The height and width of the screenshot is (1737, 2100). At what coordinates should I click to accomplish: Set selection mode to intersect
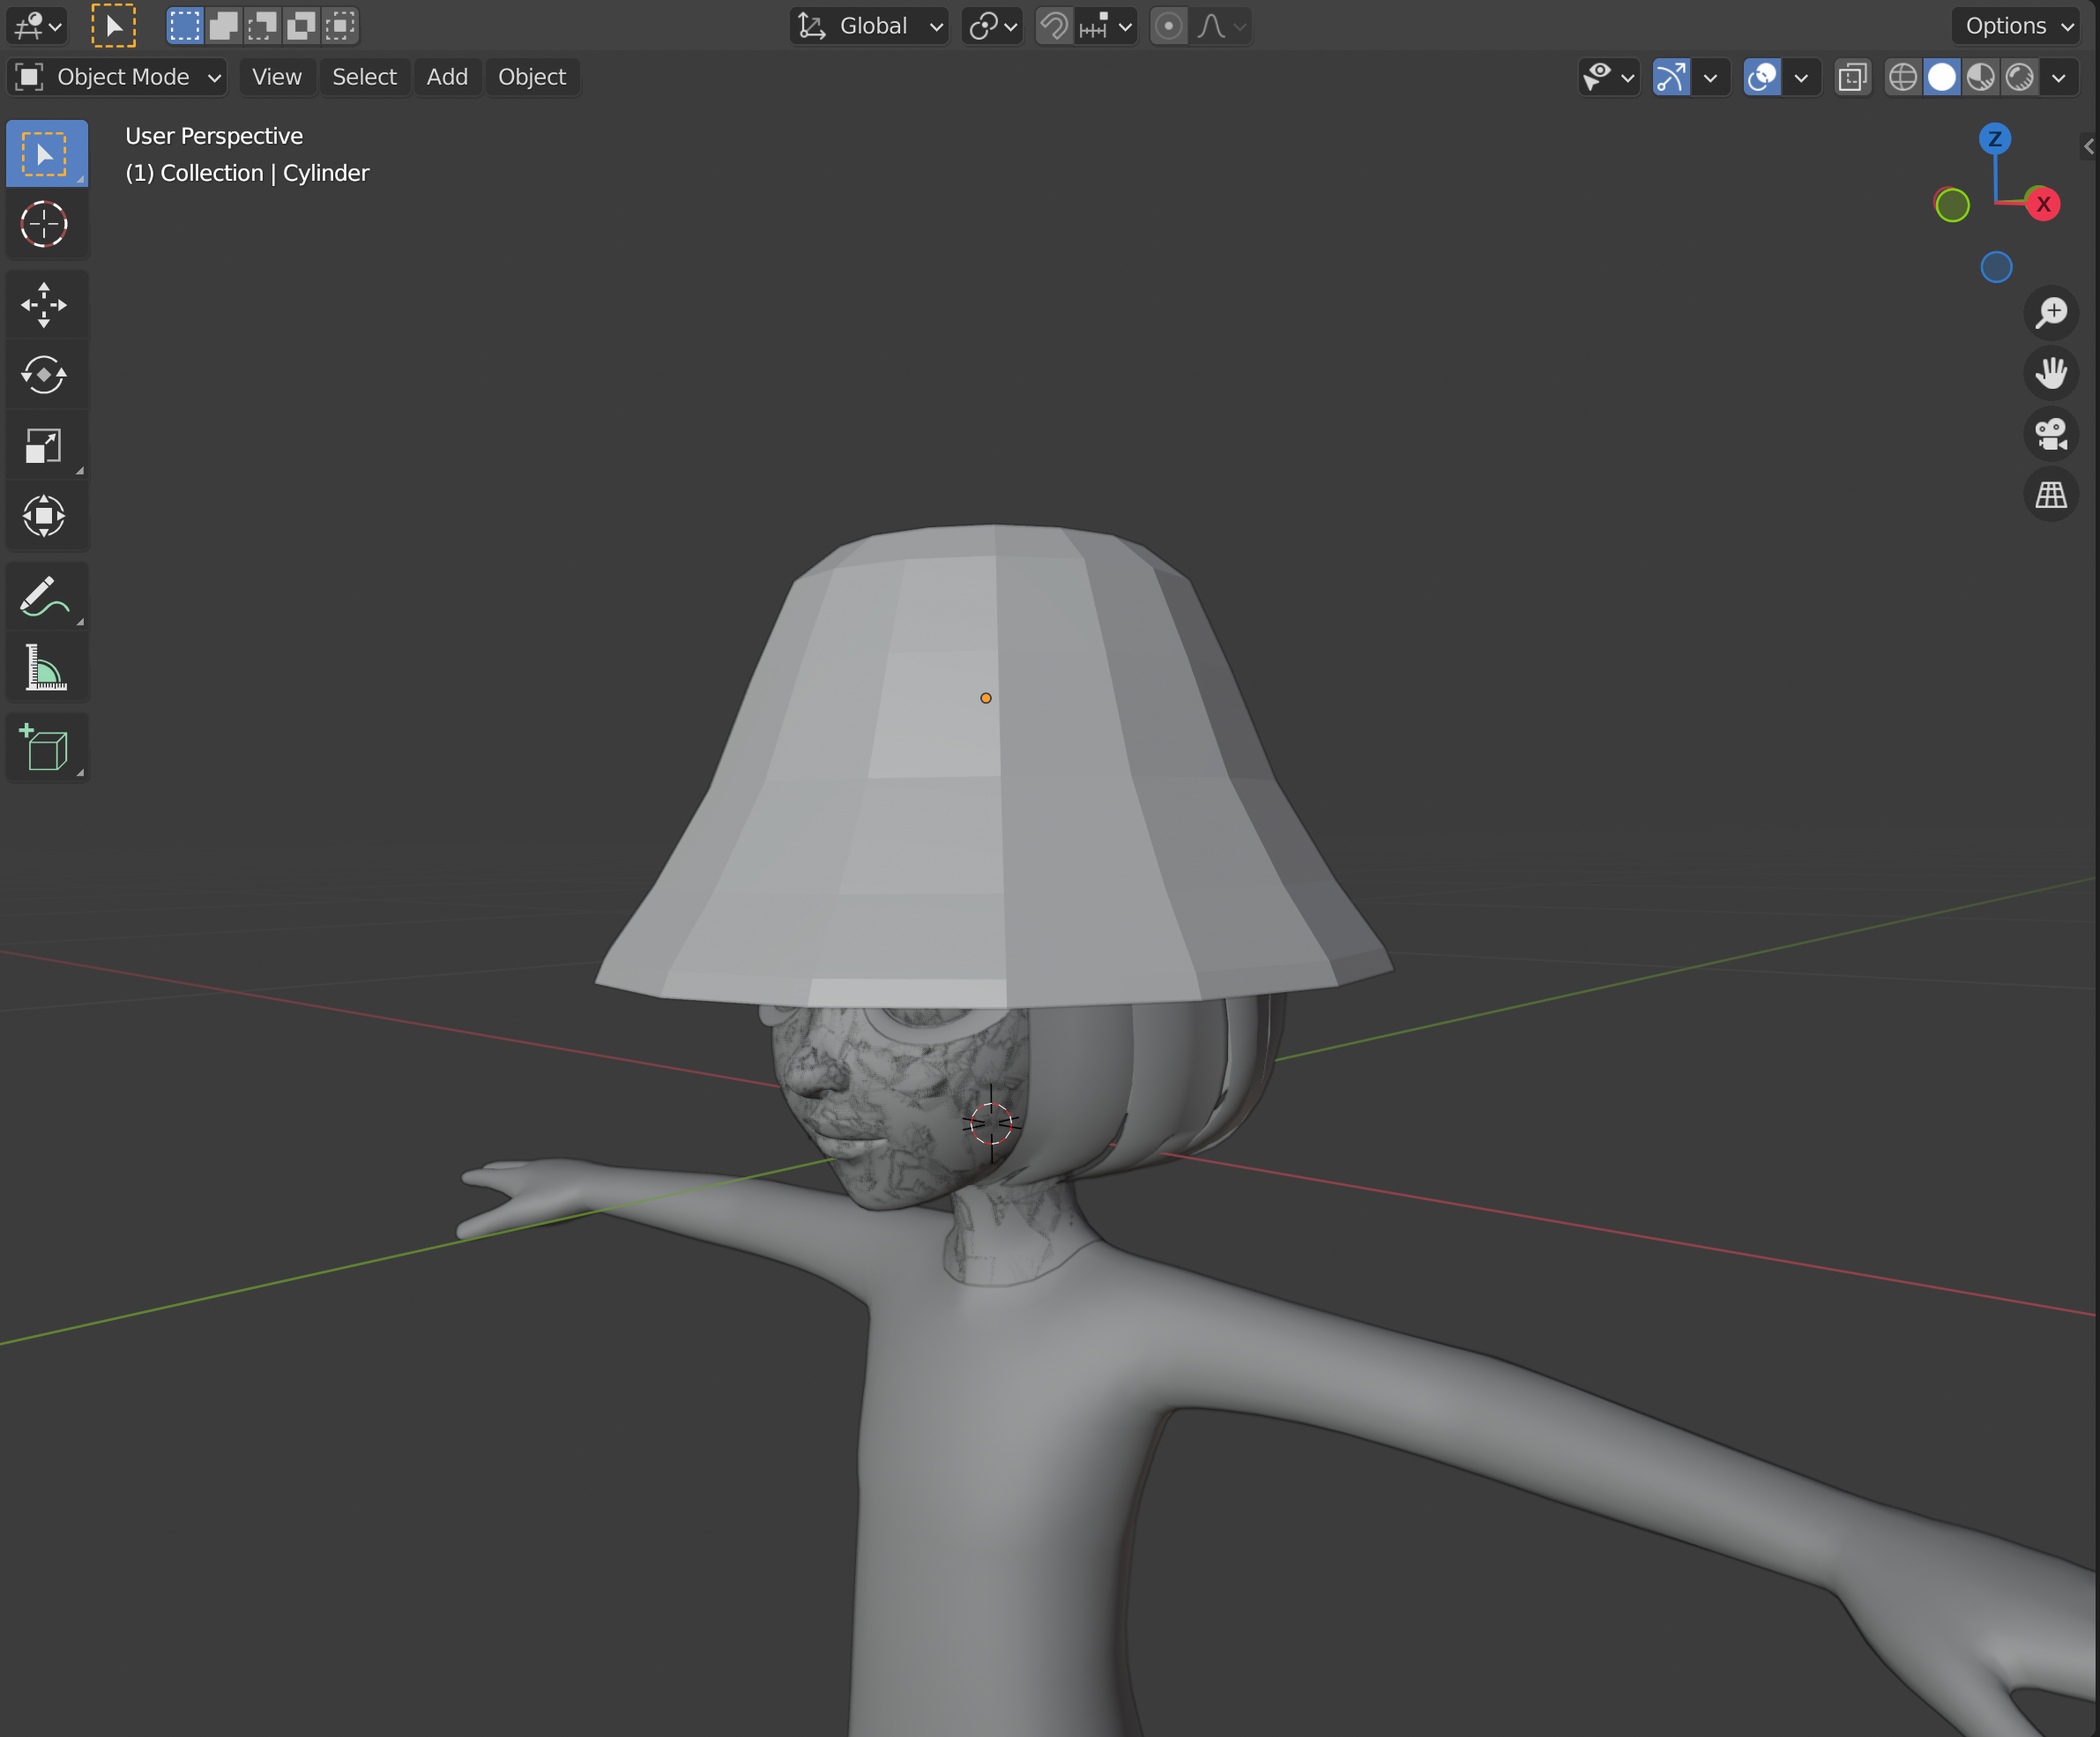(340, 25)
